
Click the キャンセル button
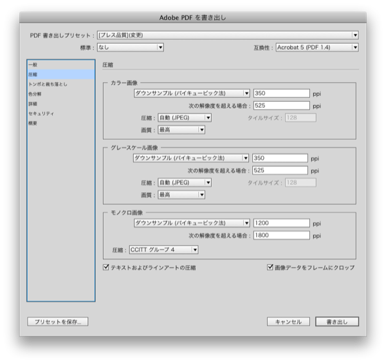pyautogui.click(x=288, y=322)
